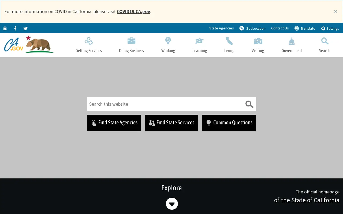Open State Agencies link in utility bar
Image resolution: width=343 pixels, height=214 pixels.
click(x=221, y=28)
